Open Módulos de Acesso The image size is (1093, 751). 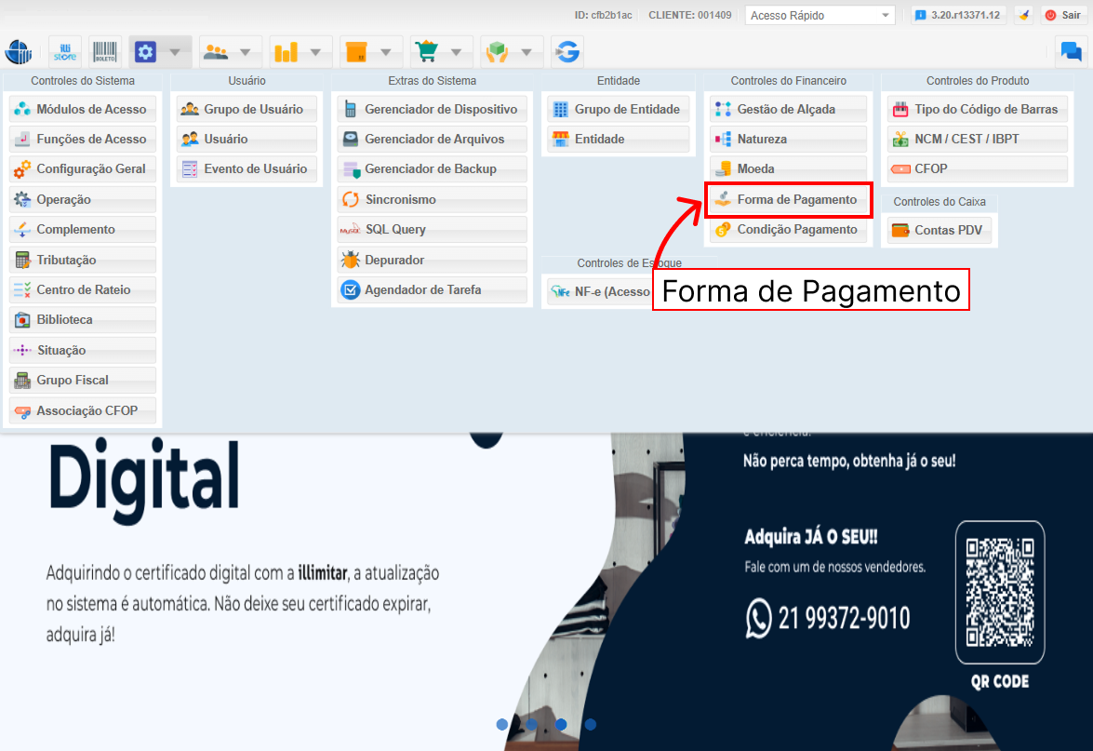coord(82,109)
